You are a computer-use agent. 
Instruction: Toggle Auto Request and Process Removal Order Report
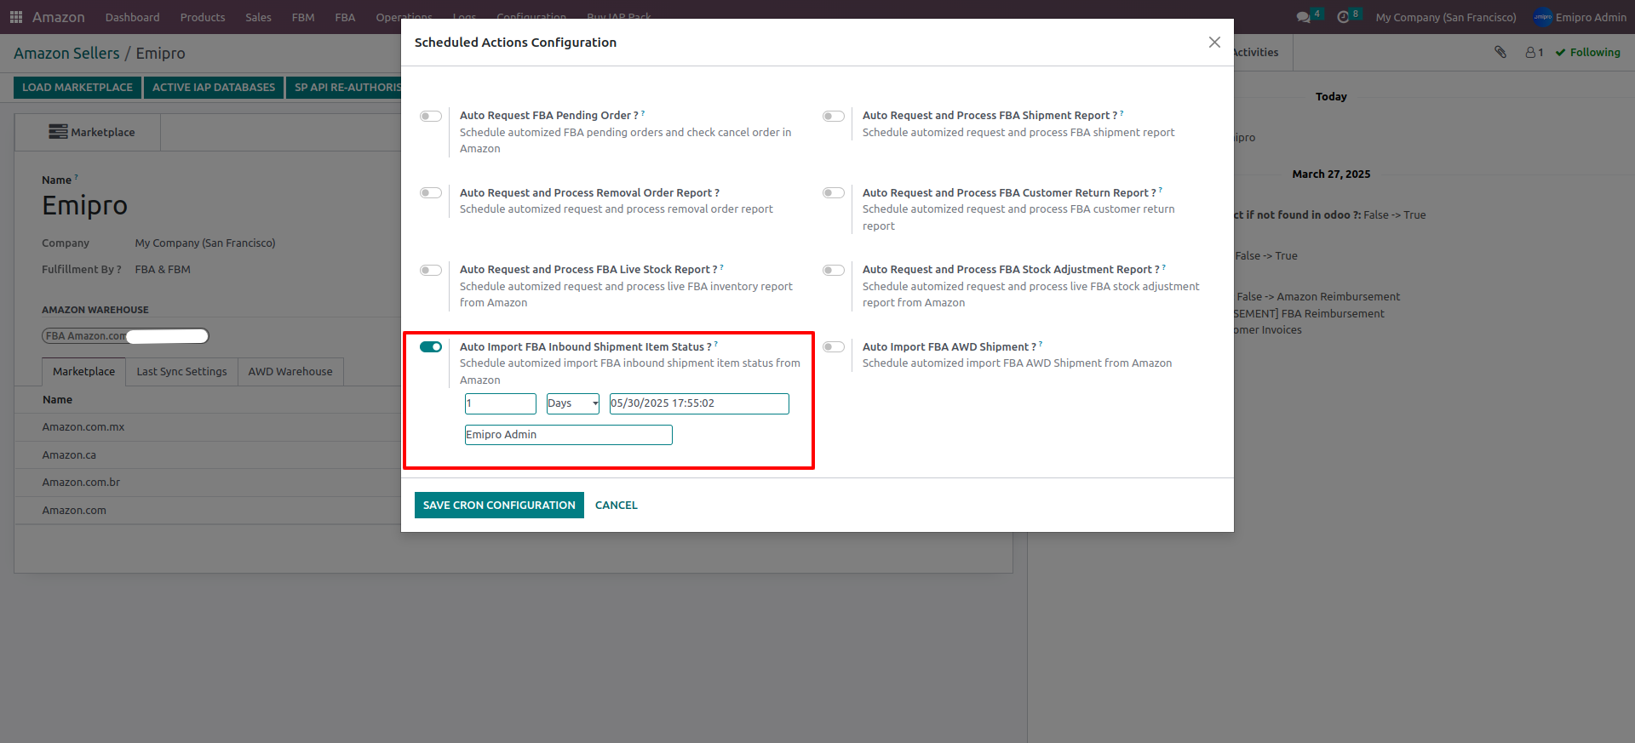[431, 193]
